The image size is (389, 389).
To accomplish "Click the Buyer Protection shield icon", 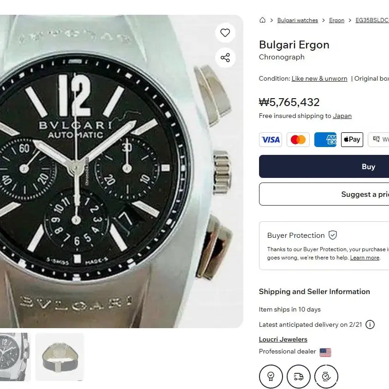I will 332,235.
